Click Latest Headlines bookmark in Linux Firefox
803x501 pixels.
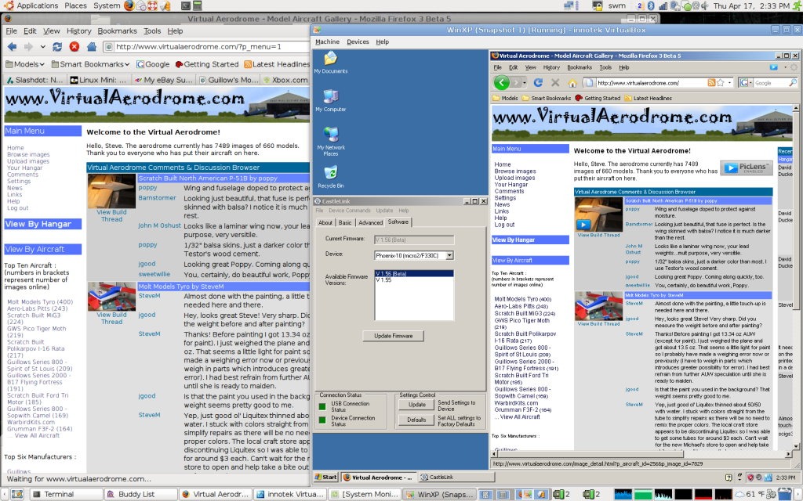(x=277, y=64)
